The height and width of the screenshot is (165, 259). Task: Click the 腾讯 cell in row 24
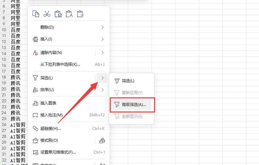[19, 113]
